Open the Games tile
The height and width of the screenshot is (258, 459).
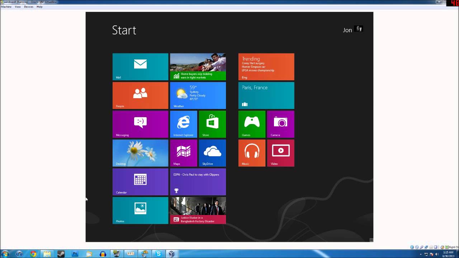tap(252, 124)
